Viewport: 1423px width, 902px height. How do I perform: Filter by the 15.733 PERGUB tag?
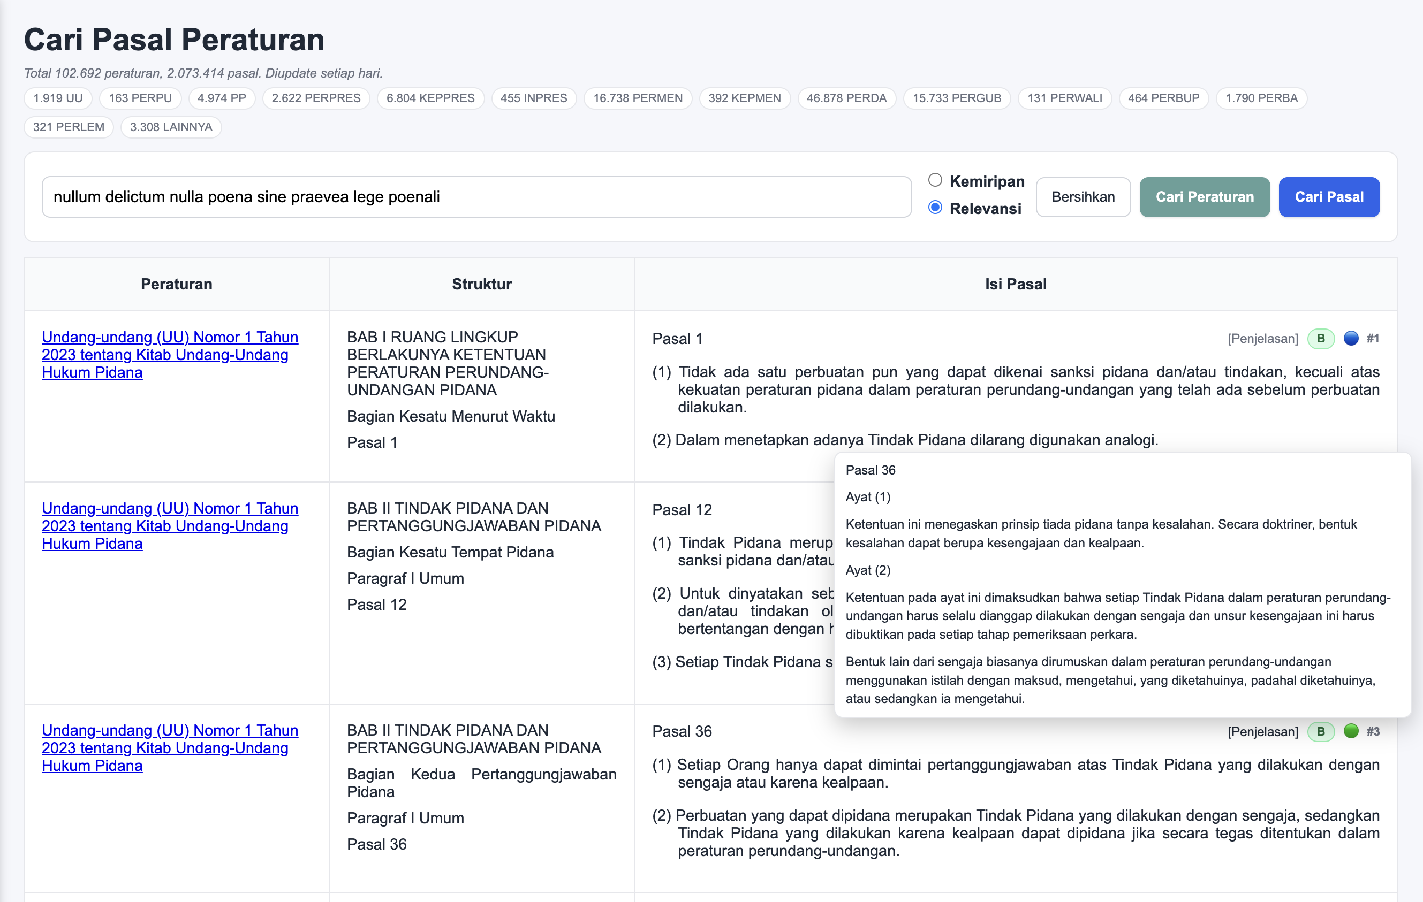[x=957, y=98]
